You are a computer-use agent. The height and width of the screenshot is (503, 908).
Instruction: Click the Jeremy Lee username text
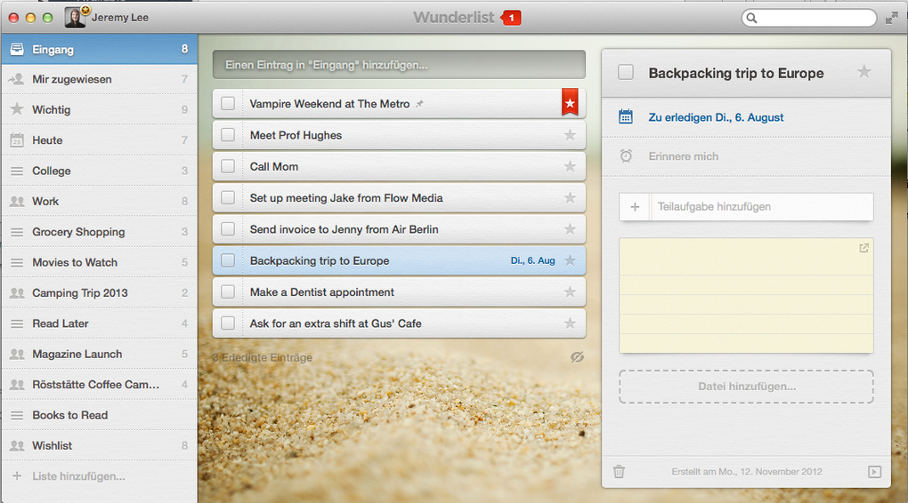click(120, 18)
